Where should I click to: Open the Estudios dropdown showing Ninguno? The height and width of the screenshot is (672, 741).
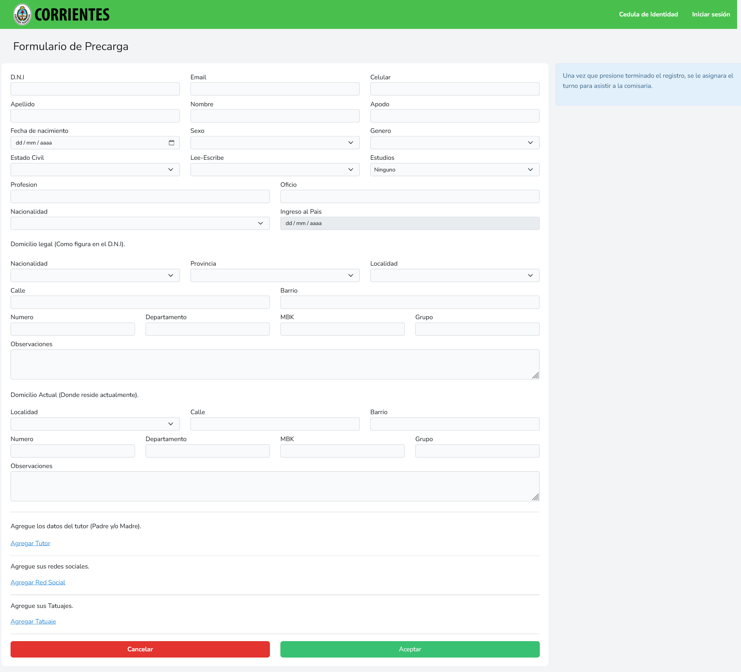[x=454, y=170]
